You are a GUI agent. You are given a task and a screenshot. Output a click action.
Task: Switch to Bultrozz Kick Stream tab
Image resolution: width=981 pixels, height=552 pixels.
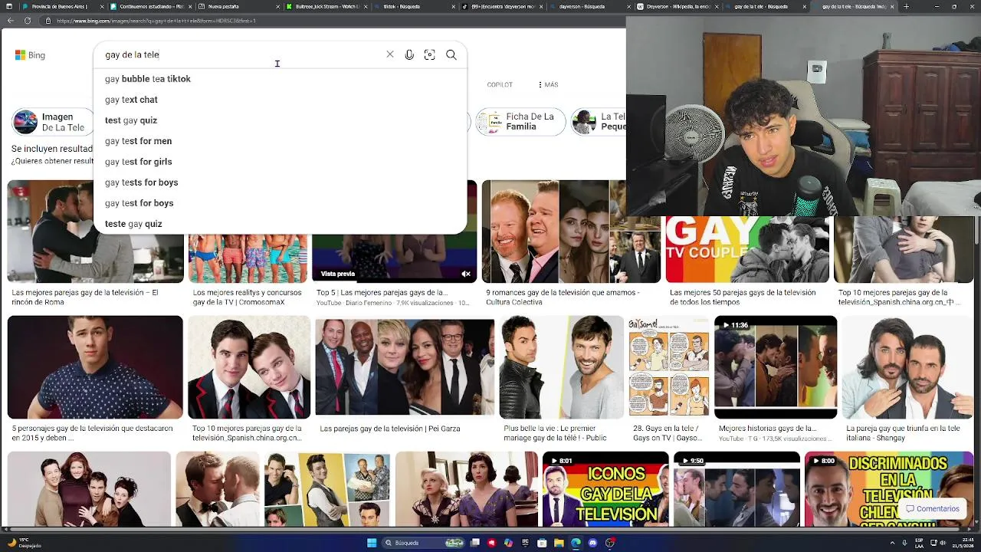(326, 6)
